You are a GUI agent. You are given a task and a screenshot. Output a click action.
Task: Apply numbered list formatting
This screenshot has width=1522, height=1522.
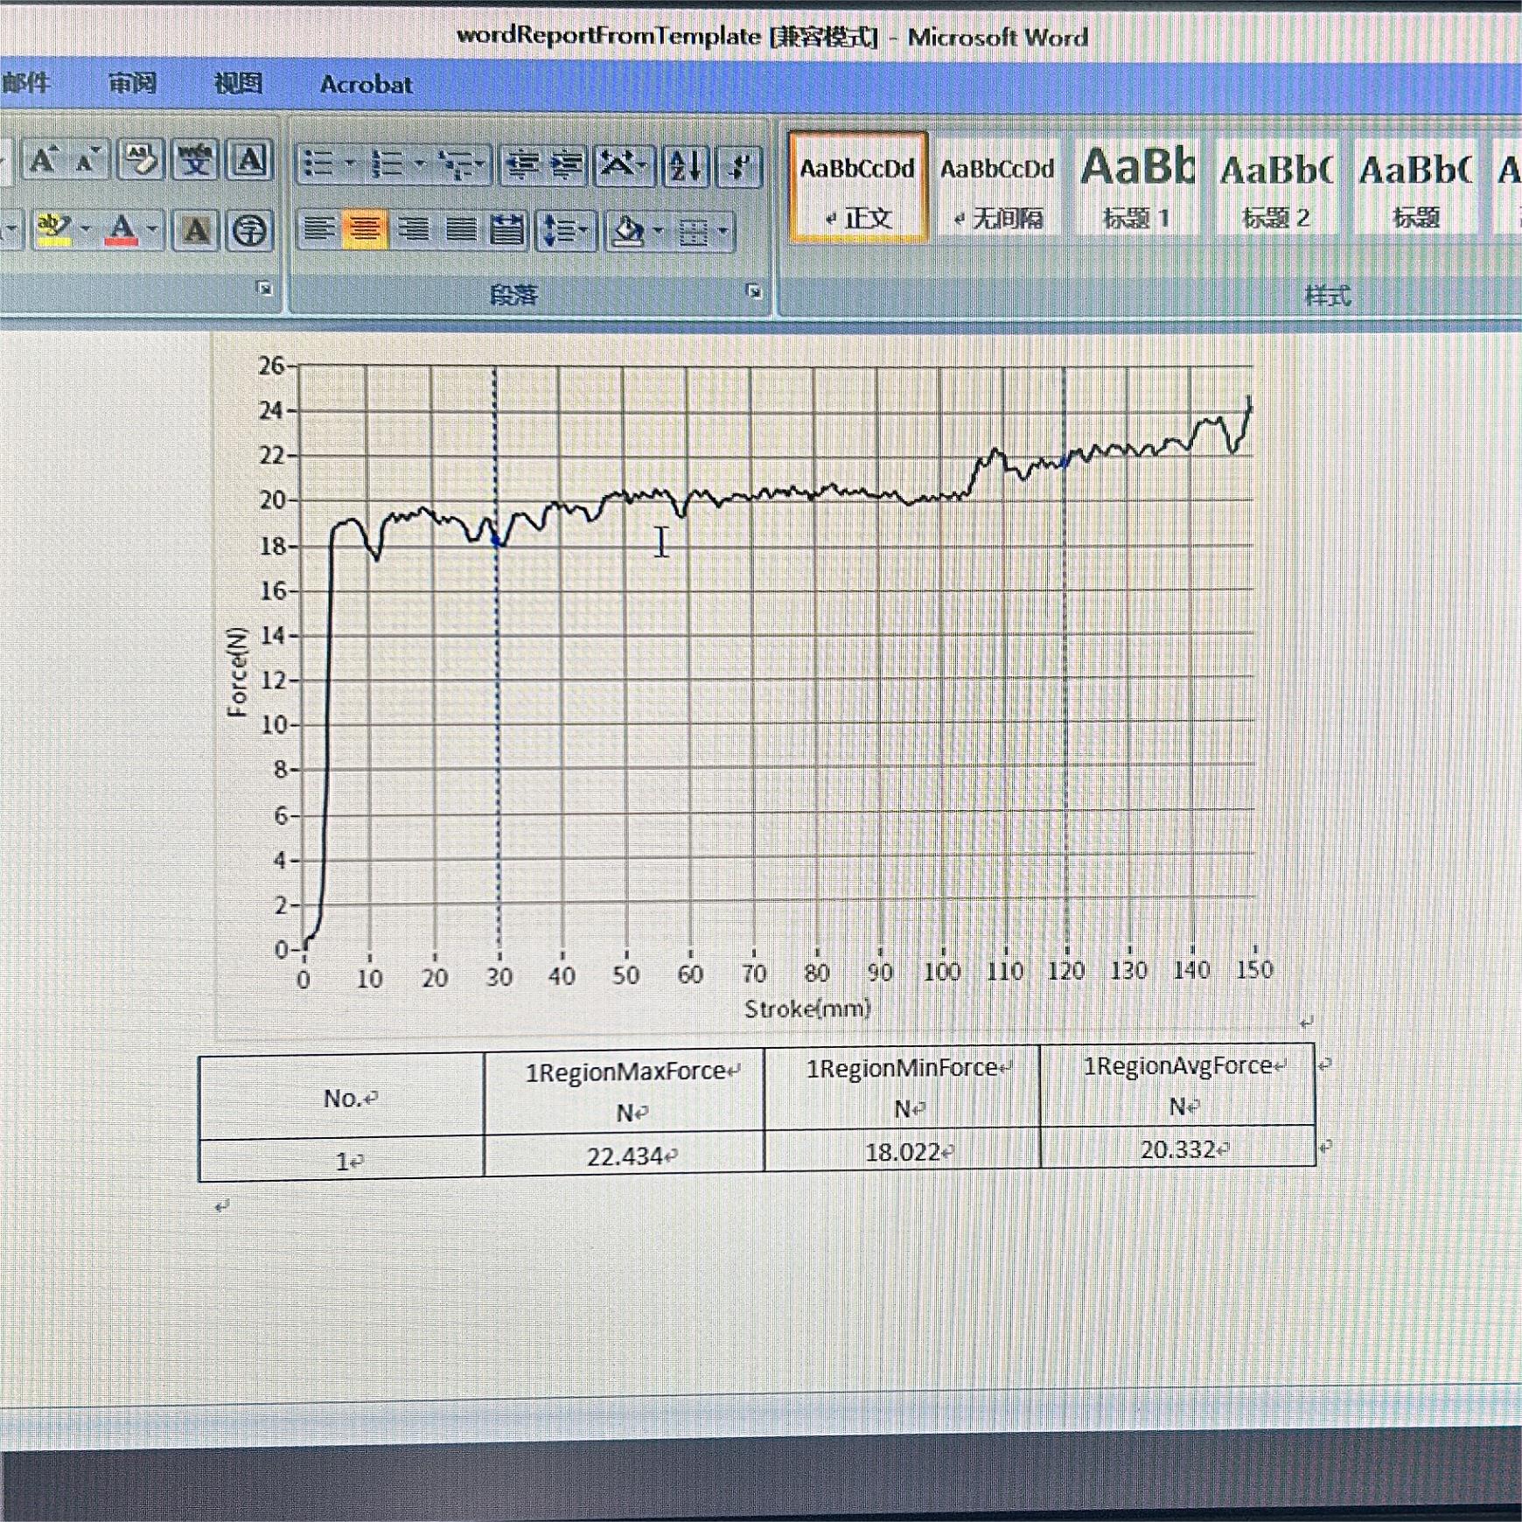tap(386, 164)
